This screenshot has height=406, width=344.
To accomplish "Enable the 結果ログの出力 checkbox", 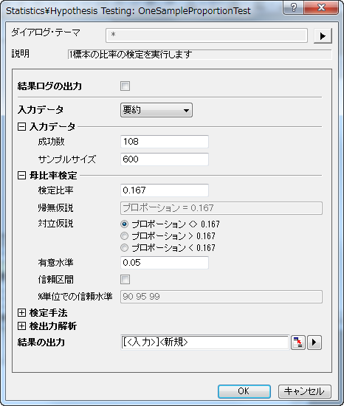I will (125, 86).
